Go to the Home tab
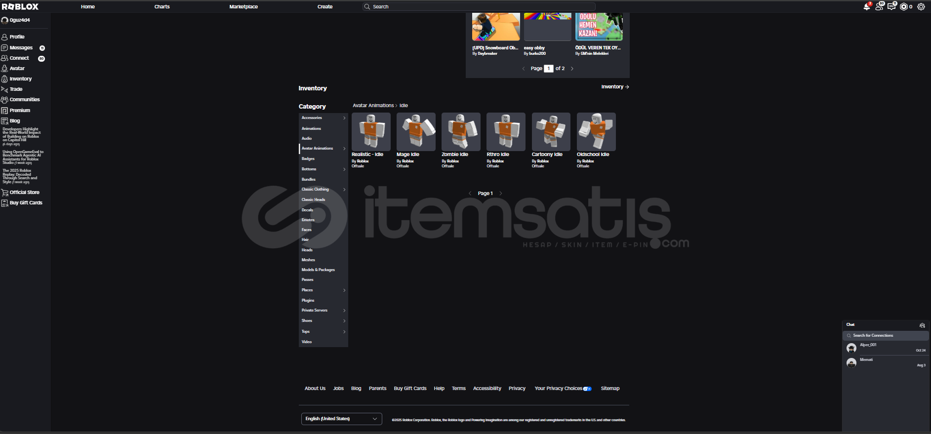The width and height of the screenshot is (931, 434). (88, 7)
